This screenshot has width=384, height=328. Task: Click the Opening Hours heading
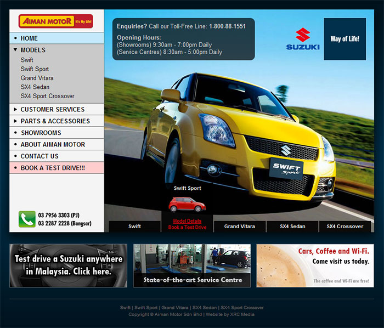tap(139, 37)
